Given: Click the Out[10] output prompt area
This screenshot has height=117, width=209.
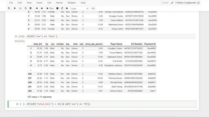Looking at the screenshot, I should [x=20, y=41].
